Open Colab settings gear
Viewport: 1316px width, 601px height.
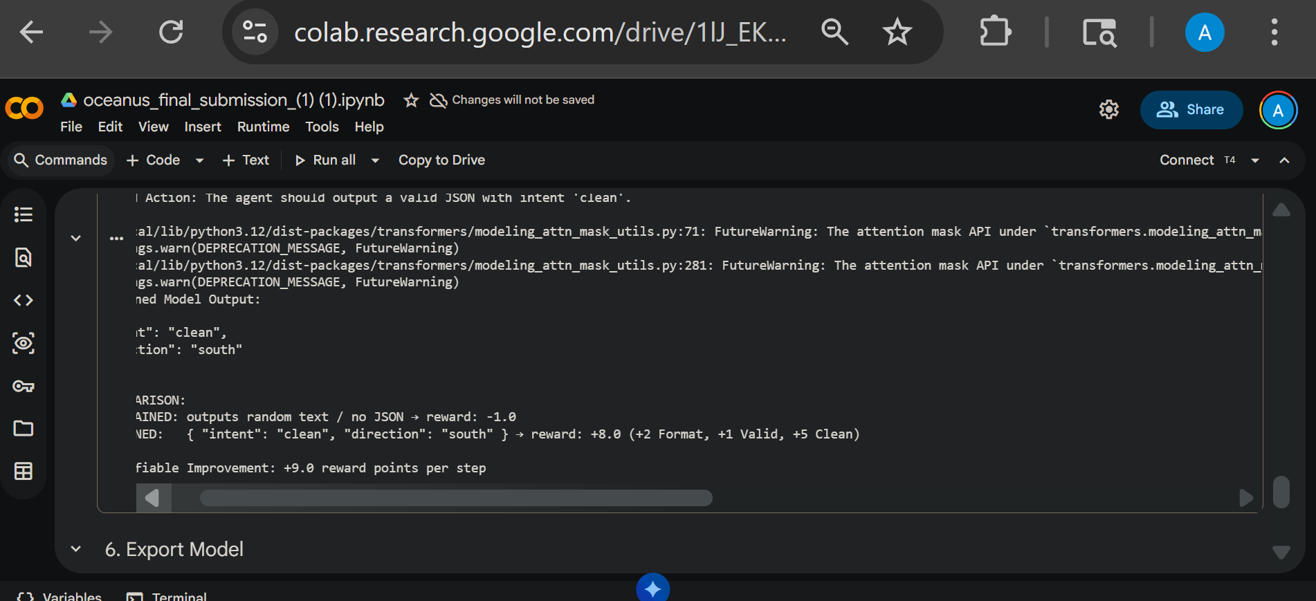pos(1109,109)
